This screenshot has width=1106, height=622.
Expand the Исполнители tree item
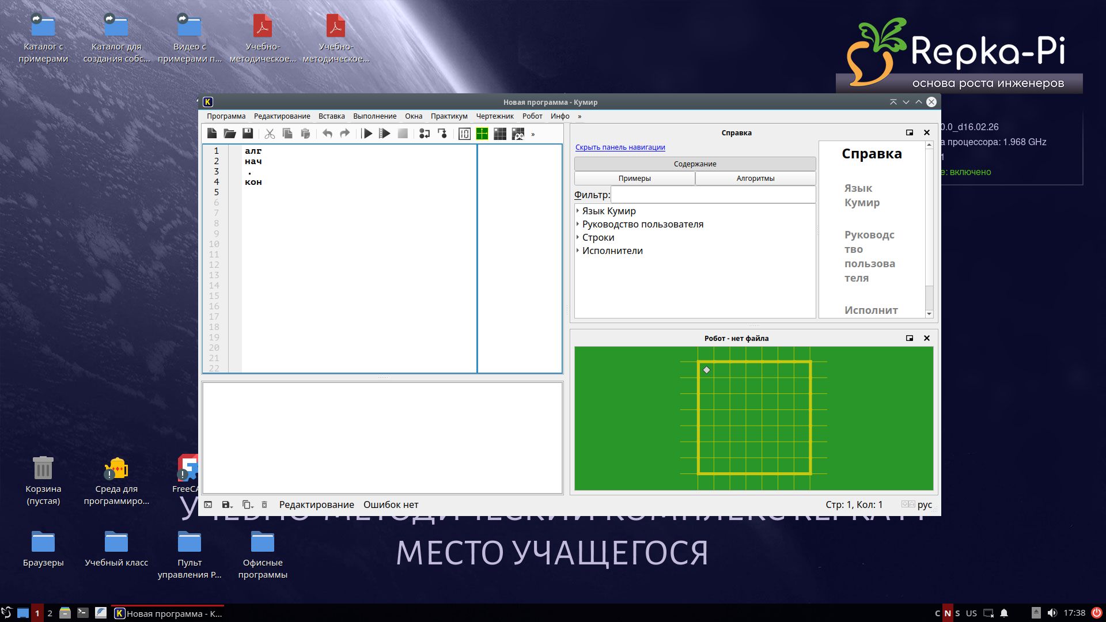tap(578, 251)
